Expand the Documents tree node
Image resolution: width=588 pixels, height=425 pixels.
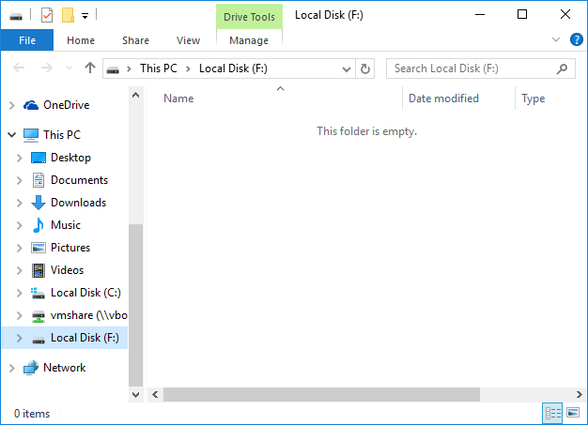point(19,180)
